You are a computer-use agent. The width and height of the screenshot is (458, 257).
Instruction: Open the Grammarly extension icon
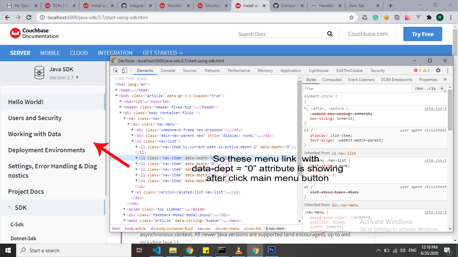(x=376, y=17)
